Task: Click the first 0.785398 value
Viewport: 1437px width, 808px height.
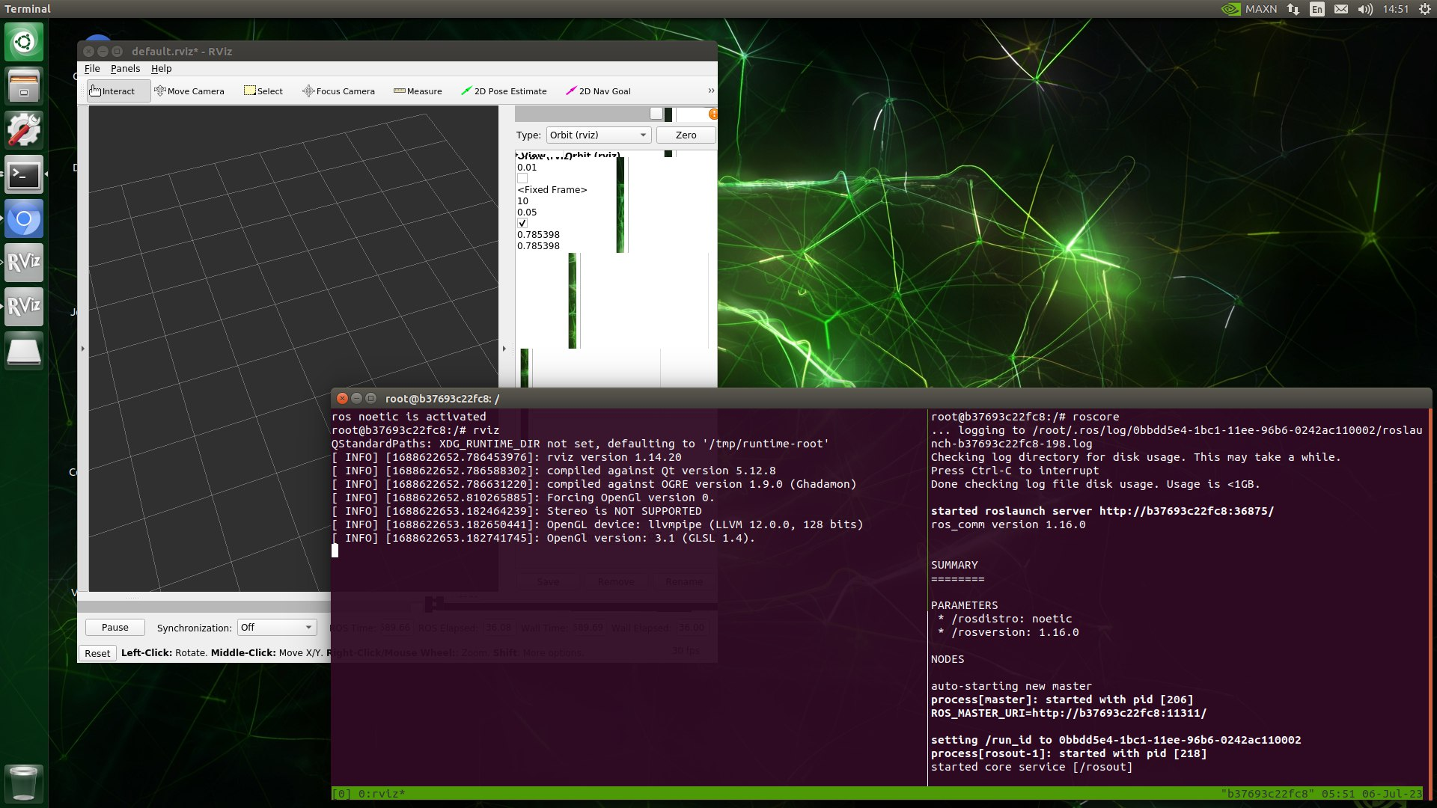Action: point(538,235)
